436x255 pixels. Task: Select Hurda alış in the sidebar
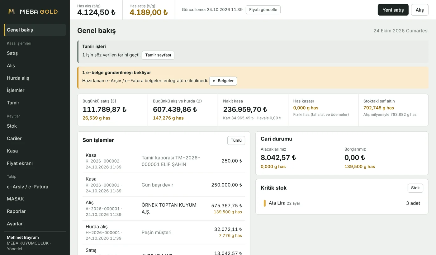pyautogui.click(x=35, y=78)
